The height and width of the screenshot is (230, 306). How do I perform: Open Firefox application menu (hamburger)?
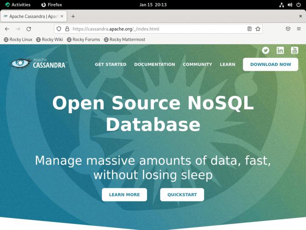(299, 29)
